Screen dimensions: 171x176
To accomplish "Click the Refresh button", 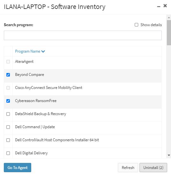I will (128, 168).
